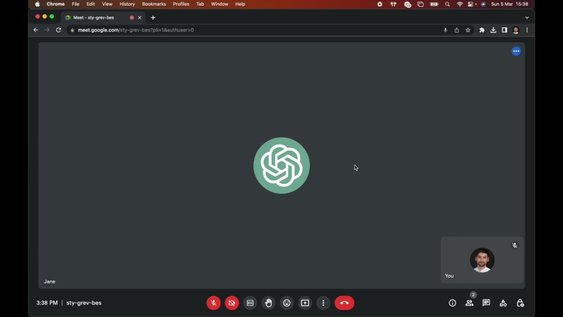The image size is (563, 317).
Task: Select Jane's avatar in main tile
Action: pyautogui.click(x=281, y=165)
